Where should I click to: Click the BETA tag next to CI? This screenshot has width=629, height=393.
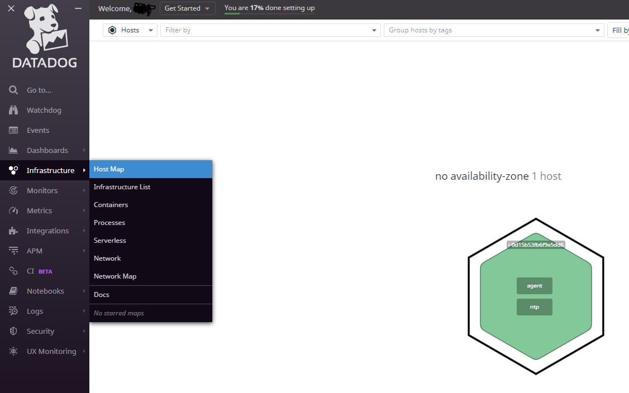pyautogui.click(x=45, y=271)
